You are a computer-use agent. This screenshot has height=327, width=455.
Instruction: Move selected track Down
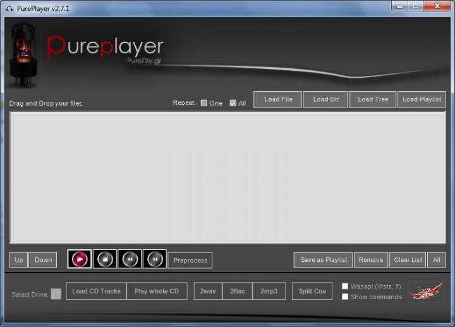pos(43,260)
